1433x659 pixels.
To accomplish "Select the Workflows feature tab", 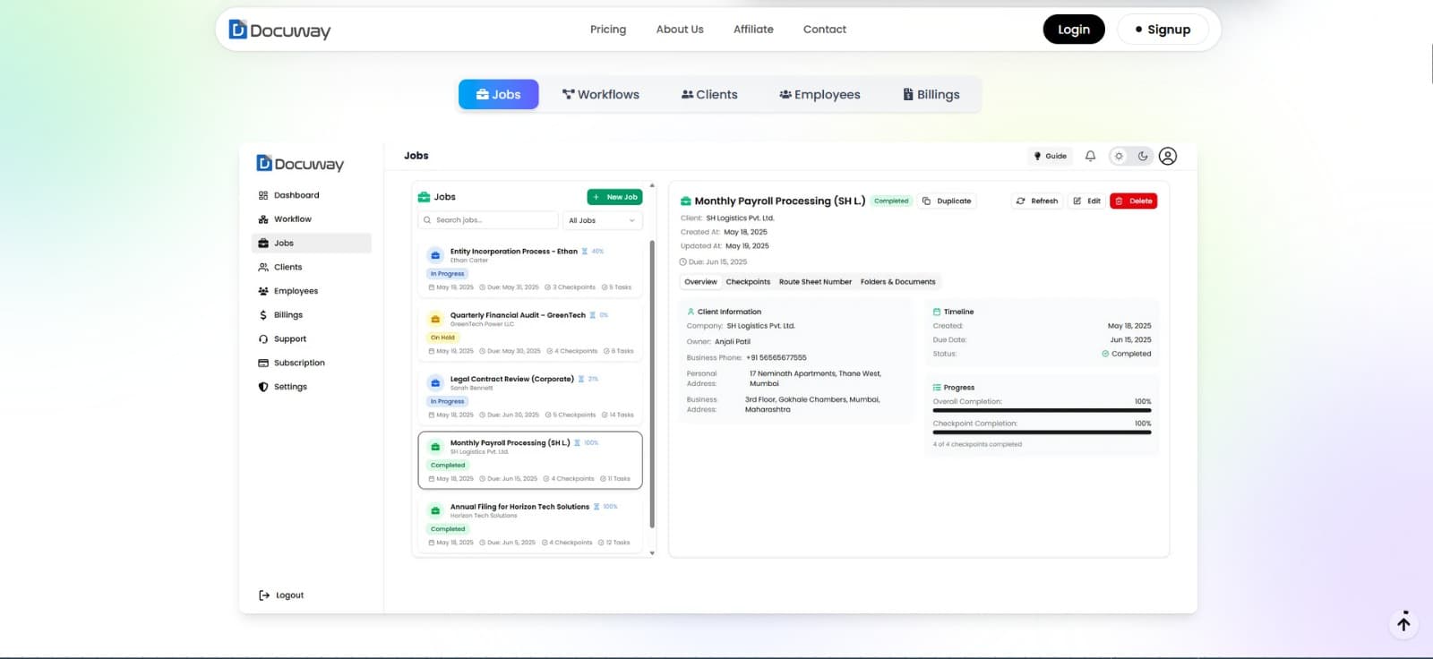I will pos(600,95).
